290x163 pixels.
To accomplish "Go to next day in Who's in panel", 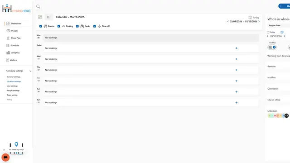I will click(x=285, y=36).
